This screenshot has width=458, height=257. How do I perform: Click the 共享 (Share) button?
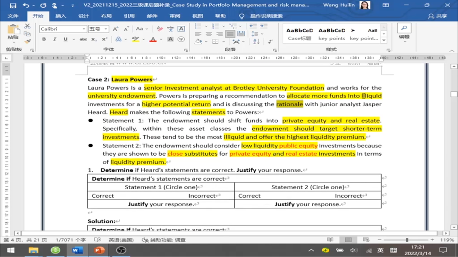point(438,16)
